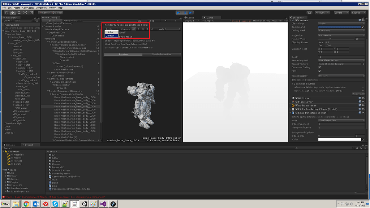Open Camera component settings gear
This screenshot has height=208, width=370.
click(x=363, y=20)
